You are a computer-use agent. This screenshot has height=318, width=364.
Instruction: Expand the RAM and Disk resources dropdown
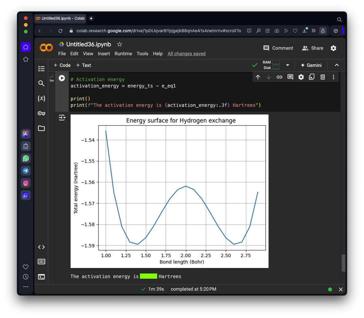pyautogui.click(x=288, y=65)
